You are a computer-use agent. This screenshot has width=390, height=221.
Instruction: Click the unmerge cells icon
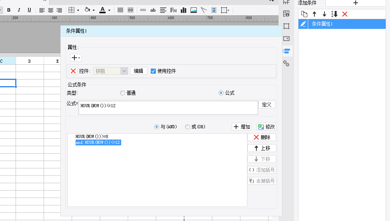coord(131,10)
